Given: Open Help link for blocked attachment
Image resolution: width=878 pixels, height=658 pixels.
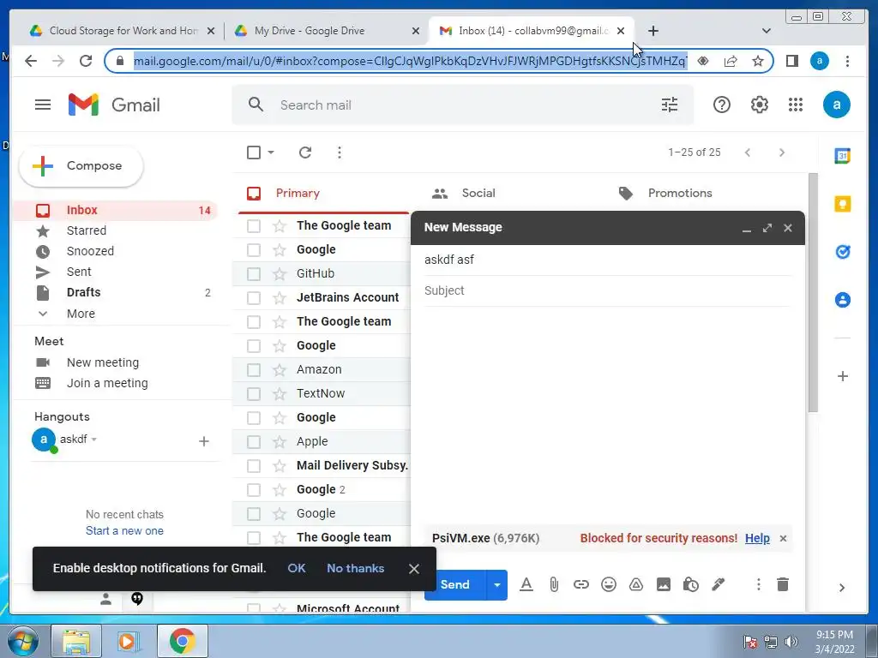Looking at the screenshot, I should point(757,538).
